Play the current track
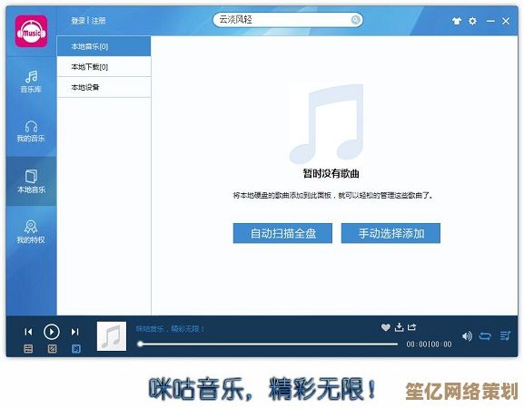The image size is (524, 408). 52,332
